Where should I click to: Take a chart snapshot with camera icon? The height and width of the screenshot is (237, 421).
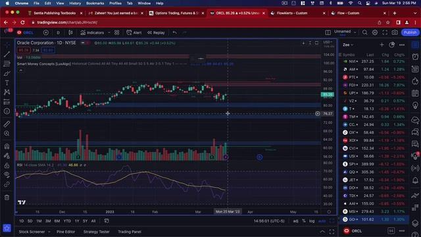[x=395, y=32]
